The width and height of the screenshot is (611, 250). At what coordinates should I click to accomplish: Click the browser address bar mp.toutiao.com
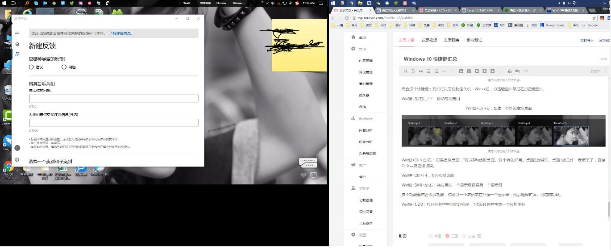point(473,18)
